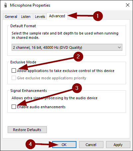Click the dropdown chevron arrow for Default Format
This screenshot has width=133, height=151.
point(119,47)
